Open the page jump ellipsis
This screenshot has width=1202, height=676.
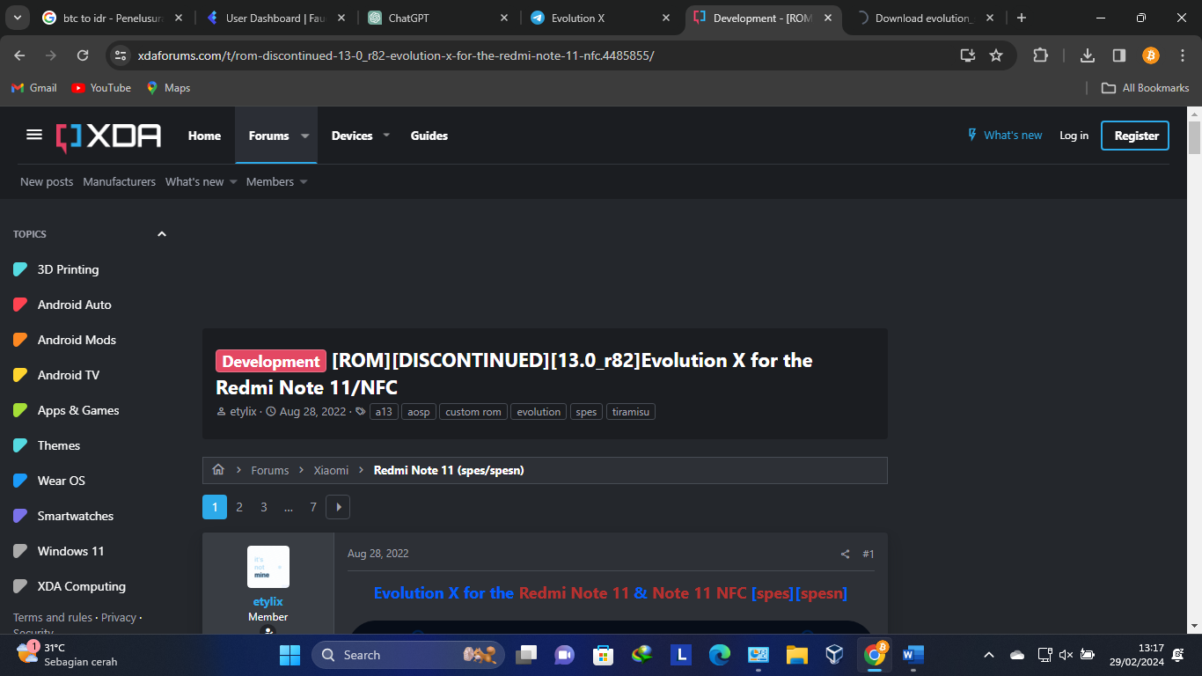click(289, 507)
